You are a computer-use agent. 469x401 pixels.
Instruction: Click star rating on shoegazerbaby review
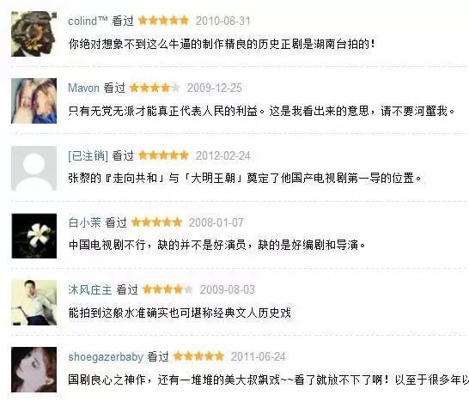pyautogui.click(x=198, y=356)
